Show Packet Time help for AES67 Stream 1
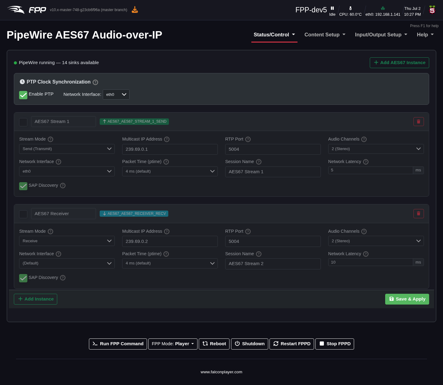This screenshot has width=443, height=385. [166, 162]
